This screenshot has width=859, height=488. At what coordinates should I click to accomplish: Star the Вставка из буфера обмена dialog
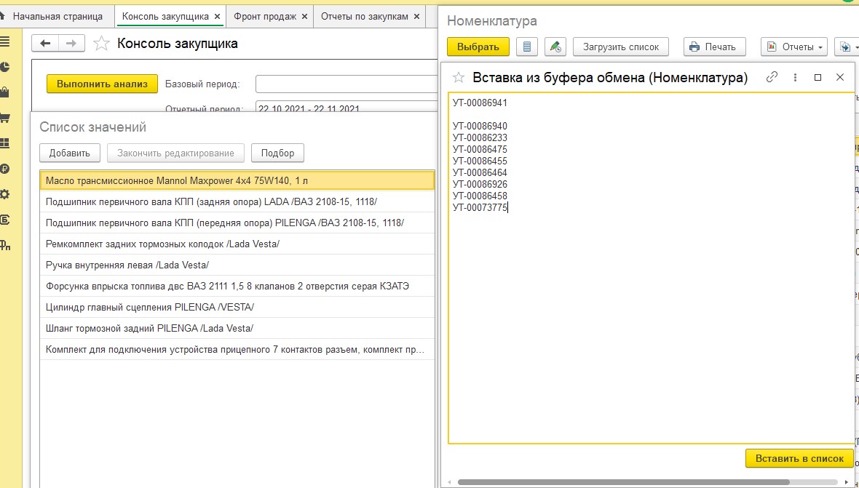click(x=459, y=78)
